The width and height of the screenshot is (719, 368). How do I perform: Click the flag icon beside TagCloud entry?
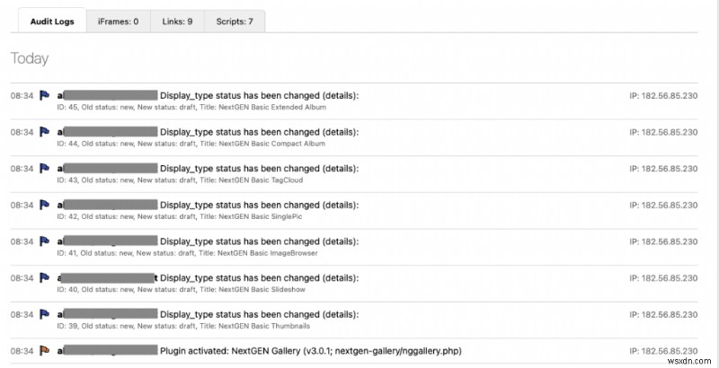[44, 168]
